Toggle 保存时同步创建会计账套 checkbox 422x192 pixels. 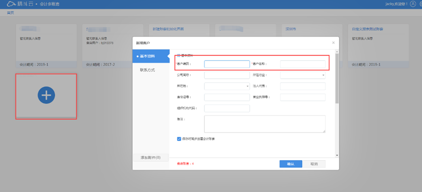point(179,139)
